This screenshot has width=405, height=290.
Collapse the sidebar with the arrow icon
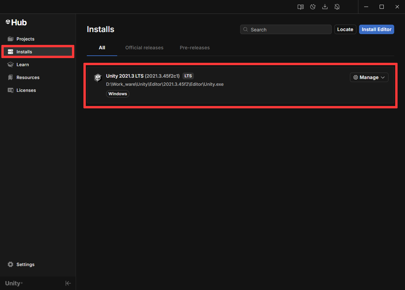click(68, 283)
